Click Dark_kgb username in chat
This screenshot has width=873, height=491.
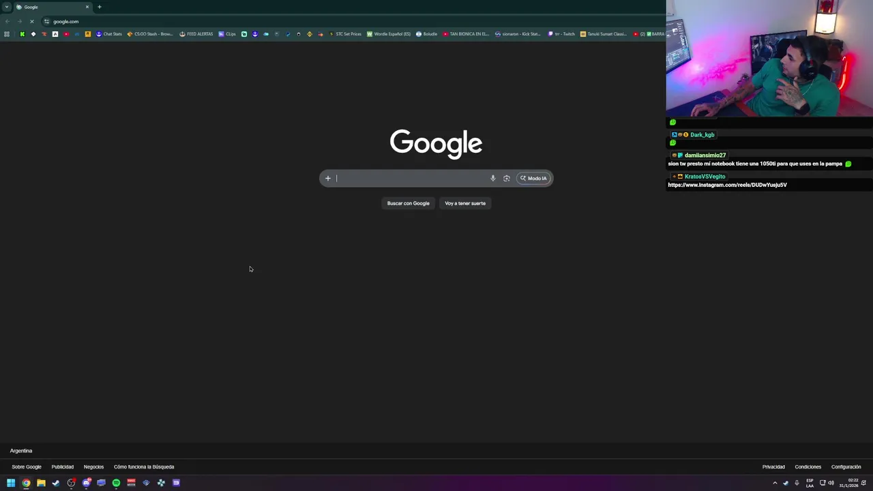[702, 135]
